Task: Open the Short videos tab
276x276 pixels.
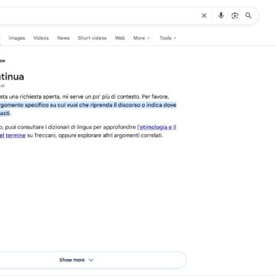Action: point(92,38)
